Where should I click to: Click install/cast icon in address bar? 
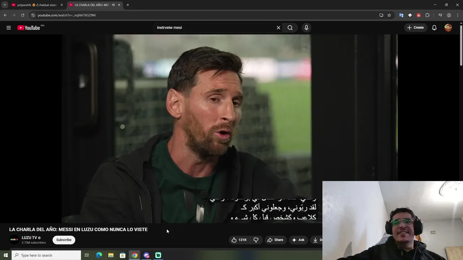(x=381, y=15)
